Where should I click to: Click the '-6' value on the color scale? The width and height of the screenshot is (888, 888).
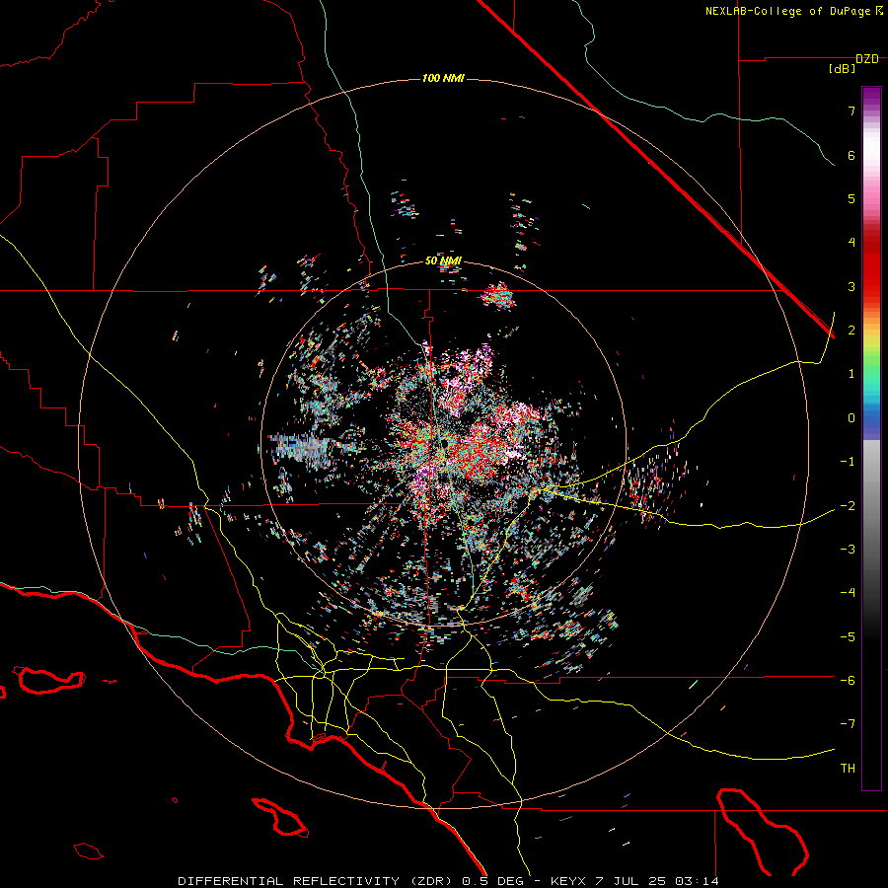point(848,680)
